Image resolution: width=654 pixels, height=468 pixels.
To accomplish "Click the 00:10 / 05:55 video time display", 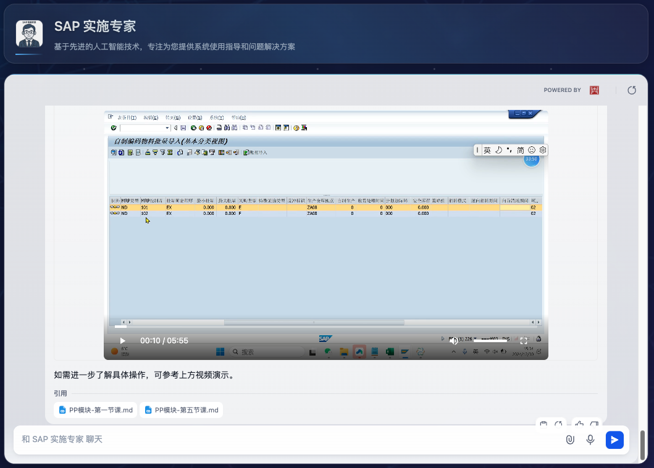I will [164, 341].
